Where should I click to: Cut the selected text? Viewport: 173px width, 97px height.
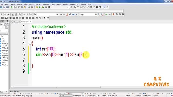(19, 7)
